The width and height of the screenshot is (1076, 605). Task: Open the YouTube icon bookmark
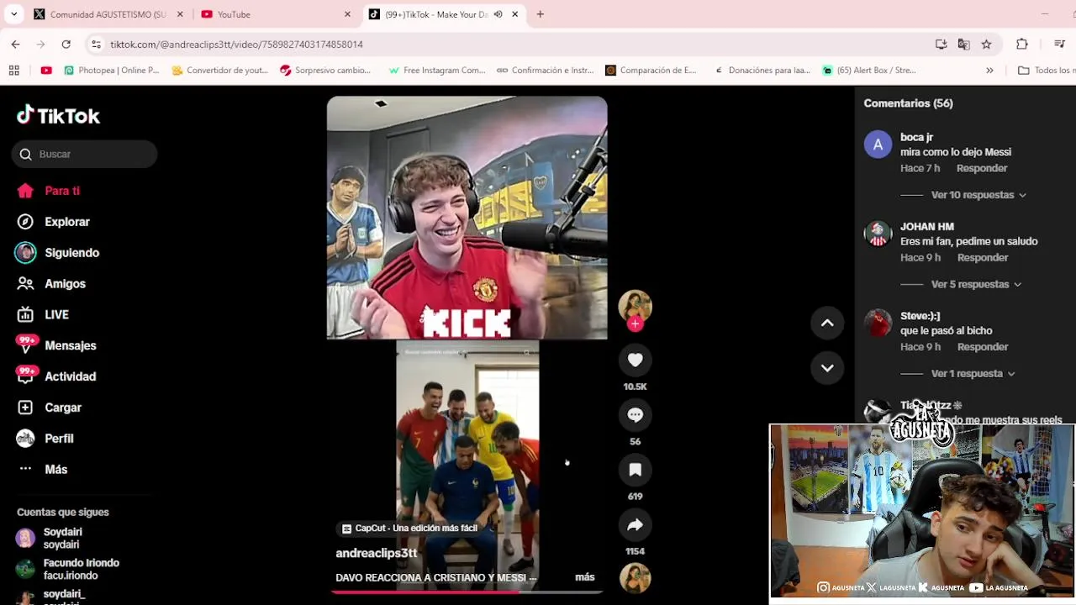click(46, 71)
